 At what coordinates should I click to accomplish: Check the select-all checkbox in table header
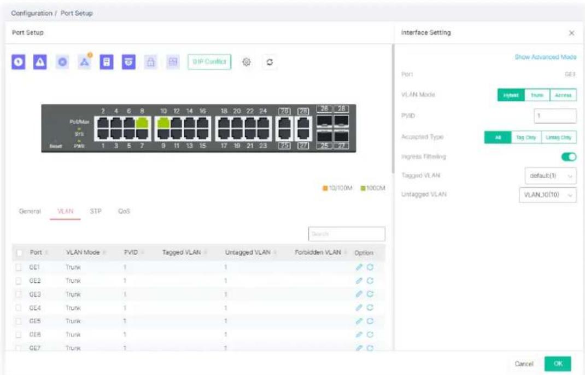(x=19, y=253)
